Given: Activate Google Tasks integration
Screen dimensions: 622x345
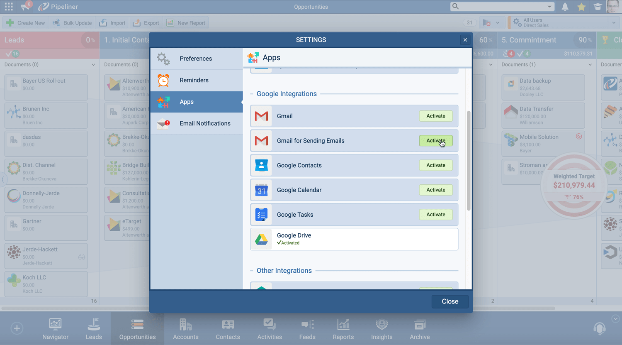Looking at the screenshot, I should tap(435, 215).
